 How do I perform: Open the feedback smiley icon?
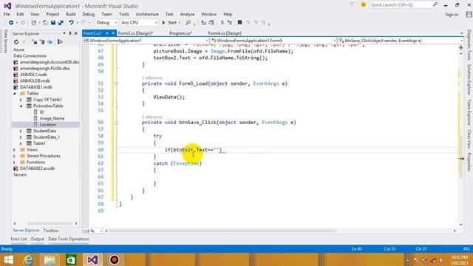point(363,5)
